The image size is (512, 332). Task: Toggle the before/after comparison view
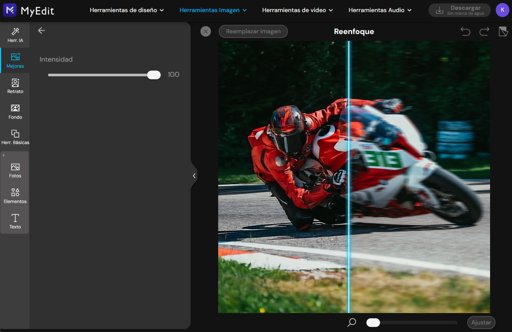[503, 31]
